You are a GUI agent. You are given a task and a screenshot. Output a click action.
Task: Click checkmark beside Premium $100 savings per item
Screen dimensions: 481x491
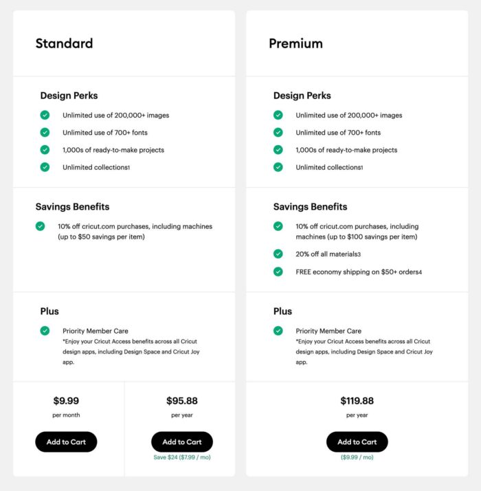pos(278,226)
